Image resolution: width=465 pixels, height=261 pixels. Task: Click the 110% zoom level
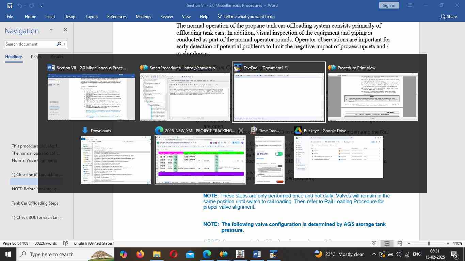click(458, 243)
